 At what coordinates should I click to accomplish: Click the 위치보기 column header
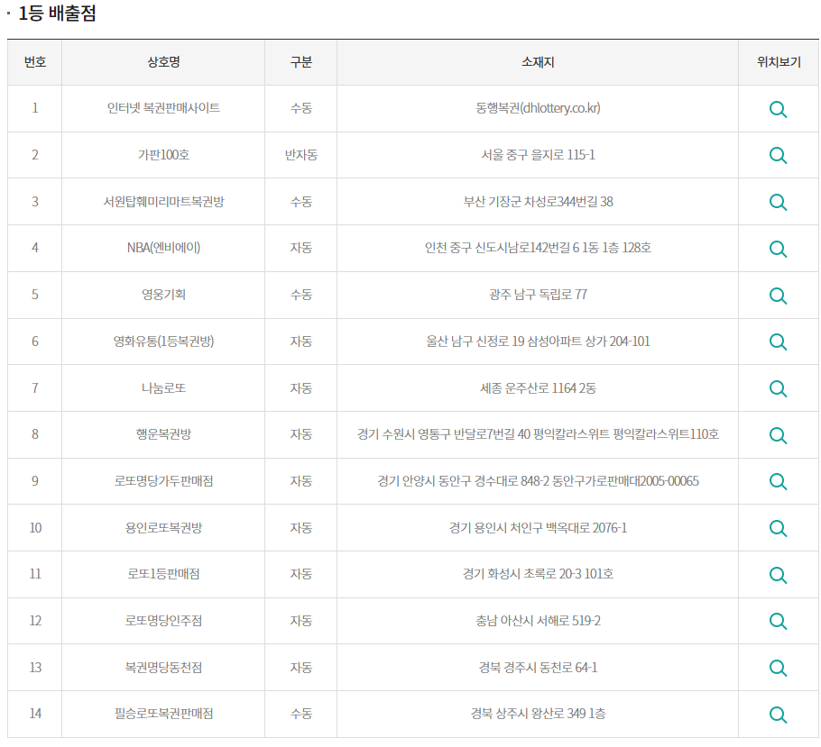(778, 62)
